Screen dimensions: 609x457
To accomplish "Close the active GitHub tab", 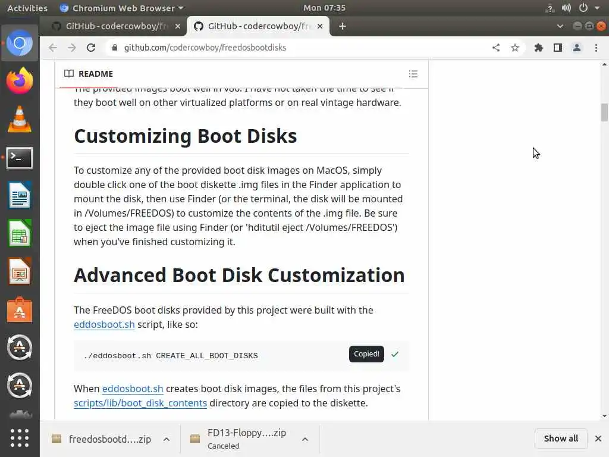I will point(319,26).
